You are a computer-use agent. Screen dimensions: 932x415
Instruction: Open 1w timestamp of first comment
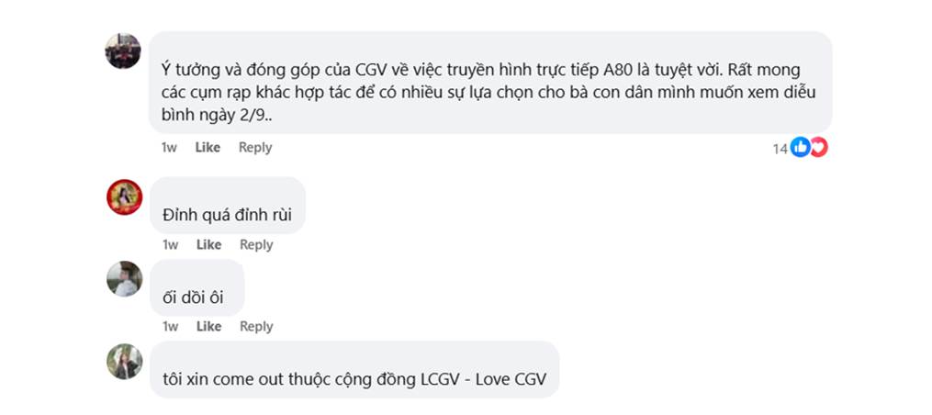click(x=169, y=148)
